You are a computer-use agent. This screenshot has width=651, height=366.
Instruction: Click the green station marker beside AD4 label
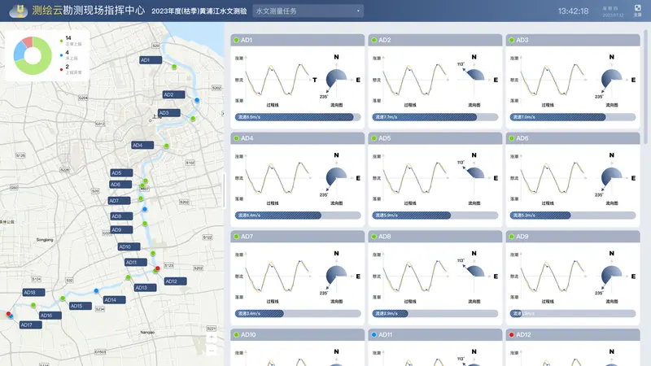pyautogui.click(x=166, y=146)
